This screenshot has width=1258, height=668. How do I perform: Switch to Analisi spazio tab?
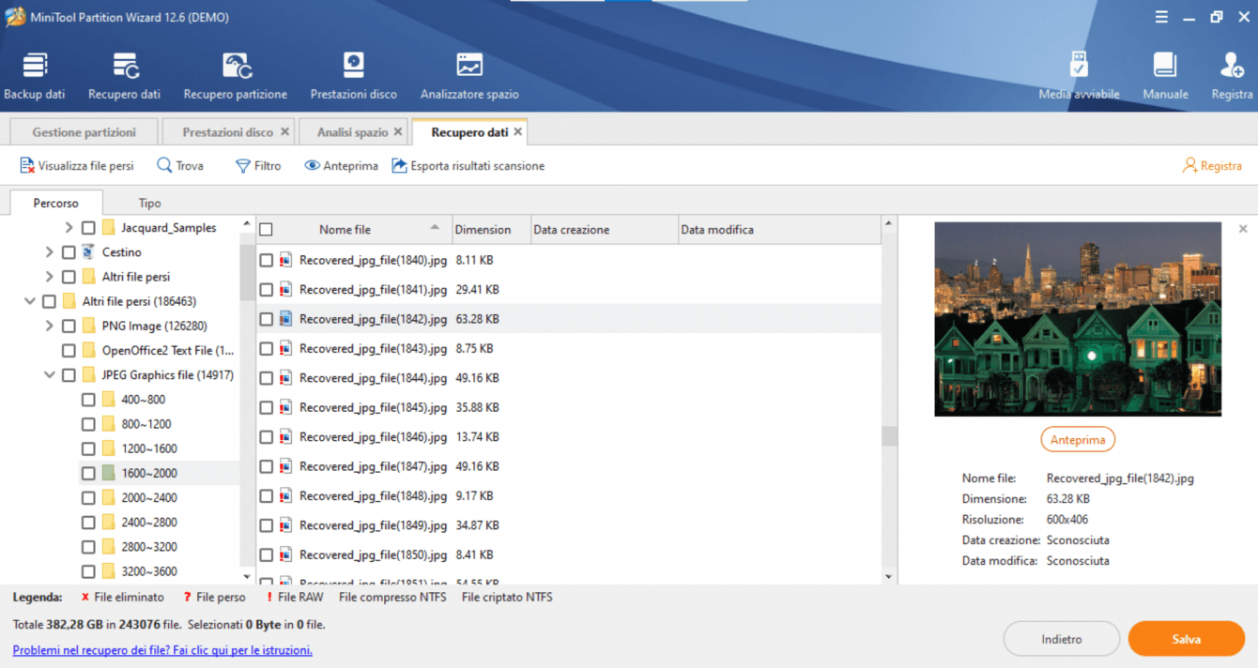click(352, 132)
